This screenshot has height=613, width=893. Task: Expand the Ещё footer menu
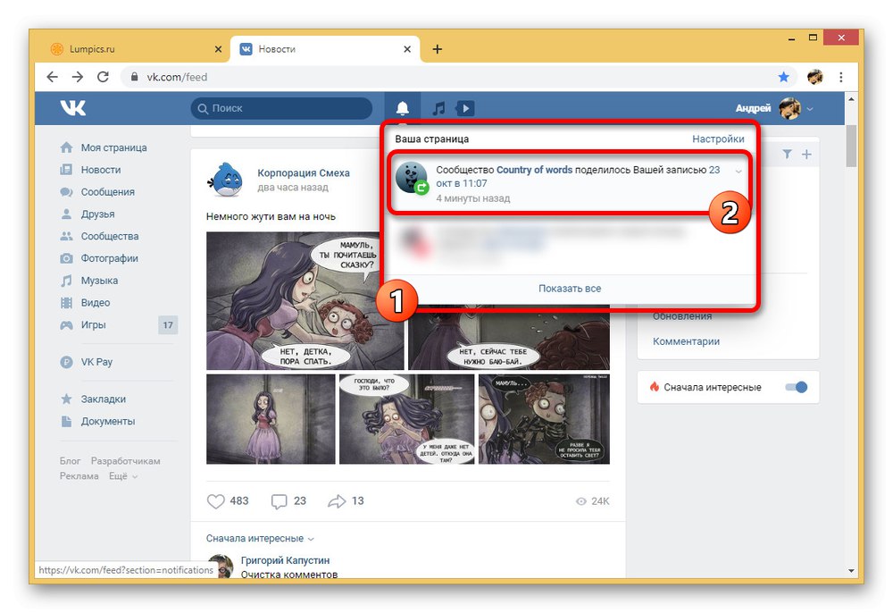tap(123, 476)
